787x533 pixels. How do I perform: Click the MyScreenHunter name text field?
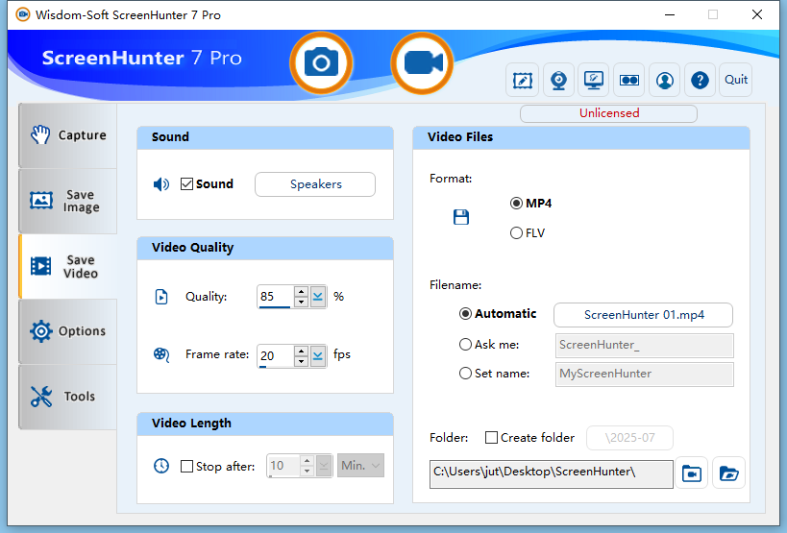(645, 374)
